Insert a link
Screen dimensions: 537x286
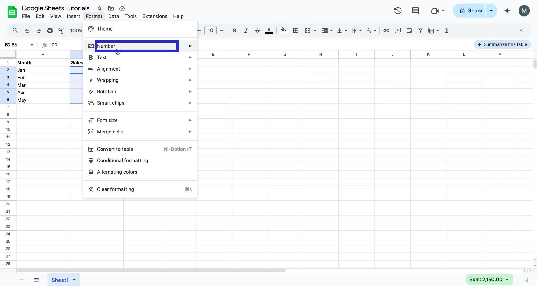pyautogui.click(x=386, y=30)
